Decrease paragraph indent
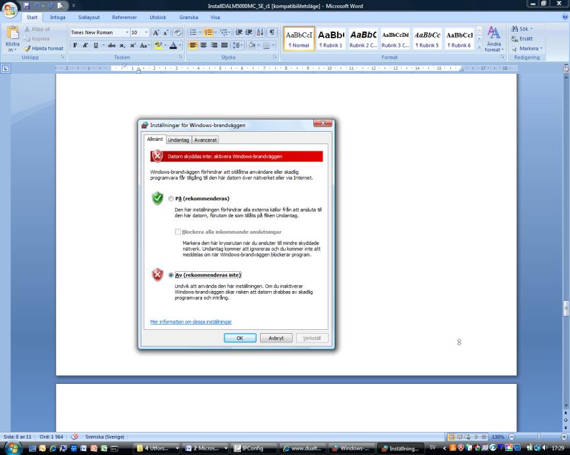 point(238,33)
